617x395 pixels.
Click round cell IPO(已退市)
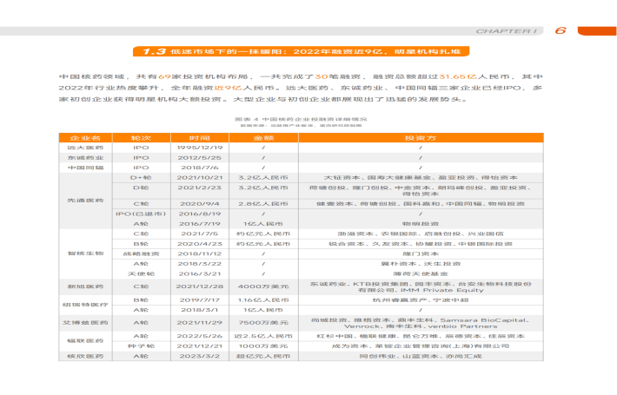pos(141,214)
